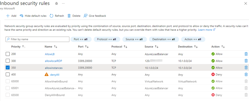Select the AllowAzureLoadBalancer default rule name

[x=60, y=88]
